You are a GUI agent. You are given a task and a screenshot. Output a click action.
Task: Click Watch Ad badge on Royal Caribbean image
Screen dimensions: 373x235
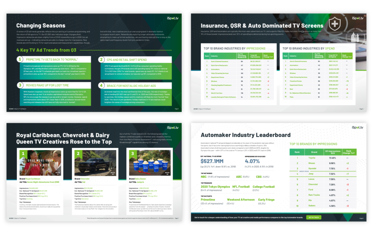coord(58,173)
